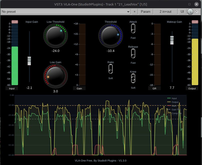Click the Input legend entry in graph
Image resolution: width=202 pixels, height=165 pixels.
(x=172, y=98)
